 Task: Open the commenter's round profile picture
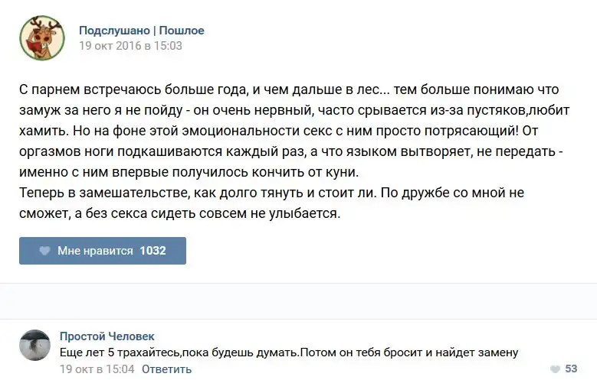(34, 346)
